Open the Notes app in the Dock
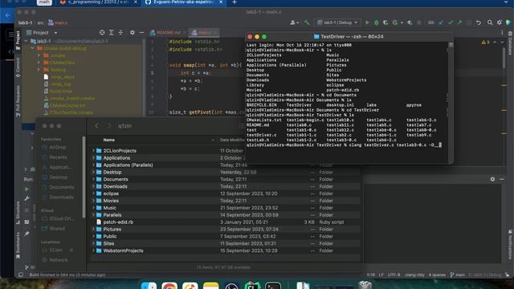This screenshot has height=289, width=514. 210,286
